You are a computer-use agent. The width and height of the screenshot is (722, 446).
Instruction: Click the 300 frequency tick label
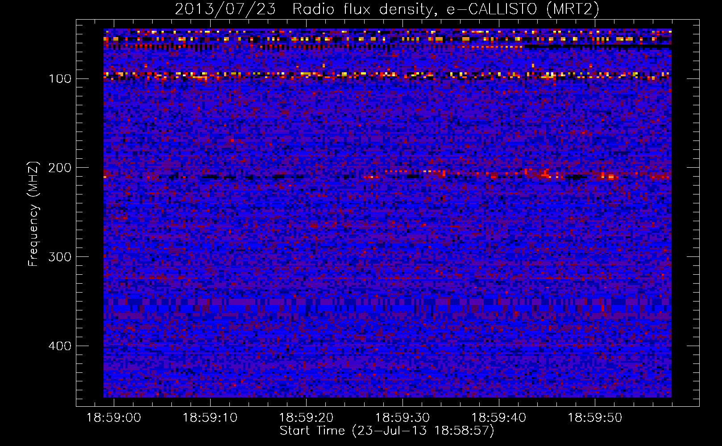tap(60, 257)
